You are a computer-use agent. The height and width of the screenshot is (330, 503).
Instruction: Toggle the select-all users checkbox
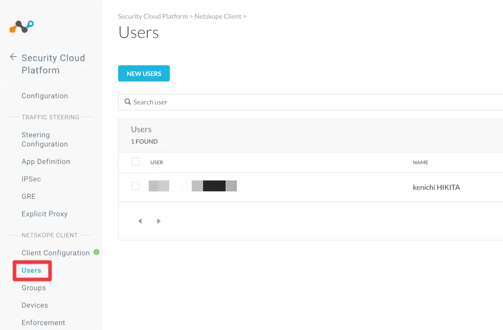[135, 162]
